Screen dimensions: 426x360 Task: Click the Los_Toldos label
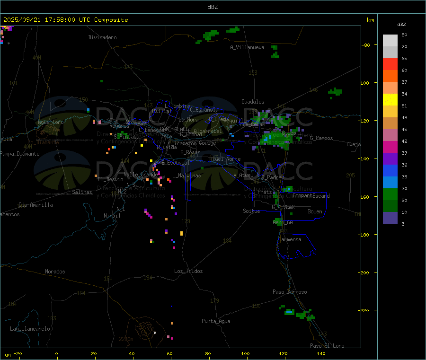click(x=188, y=271)
